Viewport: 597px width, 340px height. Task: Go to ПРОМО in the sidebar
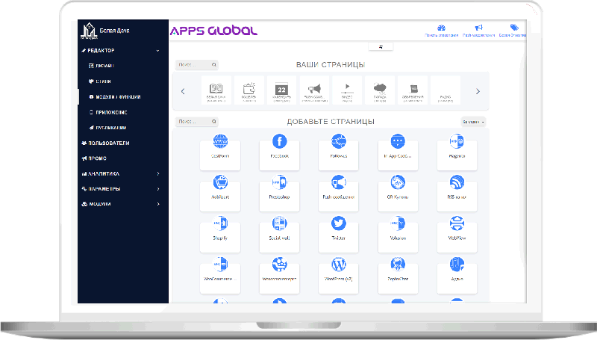(x=94, y=158)
